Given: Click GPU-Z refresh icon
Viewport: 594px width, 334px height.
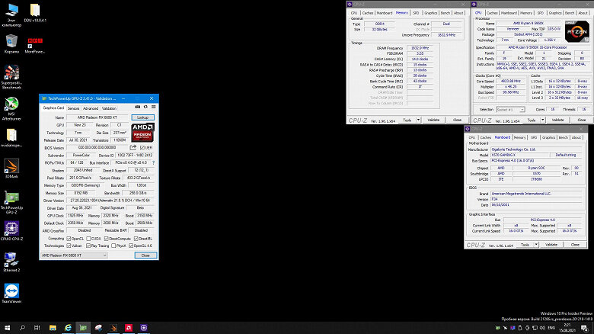Looking at the screenshot, I should click(145, 108).
